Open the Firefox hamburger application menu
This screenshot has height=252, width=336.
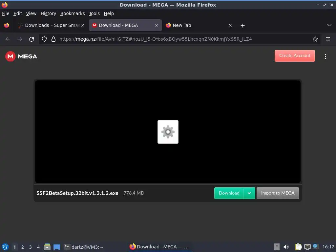pos(328,39)
